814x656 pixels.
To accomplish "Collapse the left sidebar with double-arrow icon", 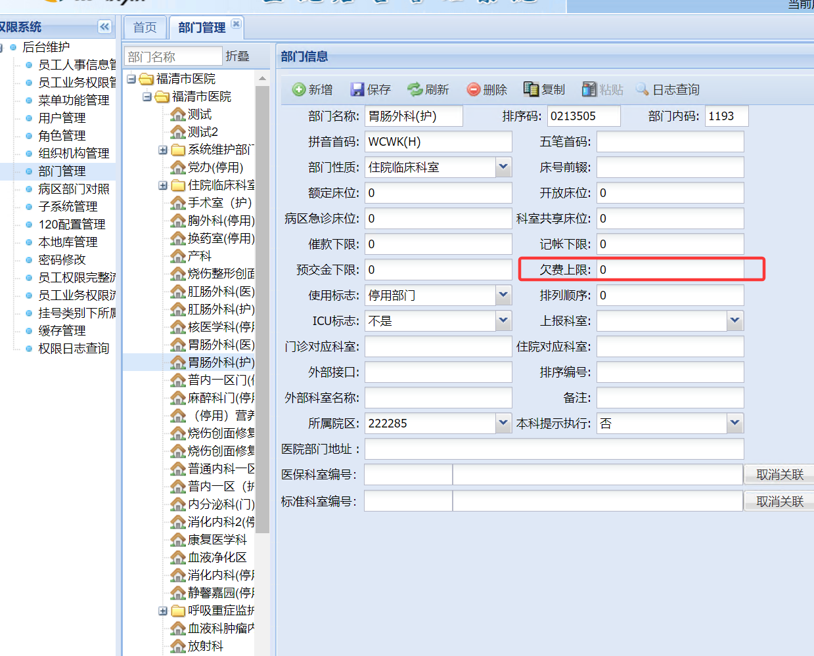I will 104,27.
